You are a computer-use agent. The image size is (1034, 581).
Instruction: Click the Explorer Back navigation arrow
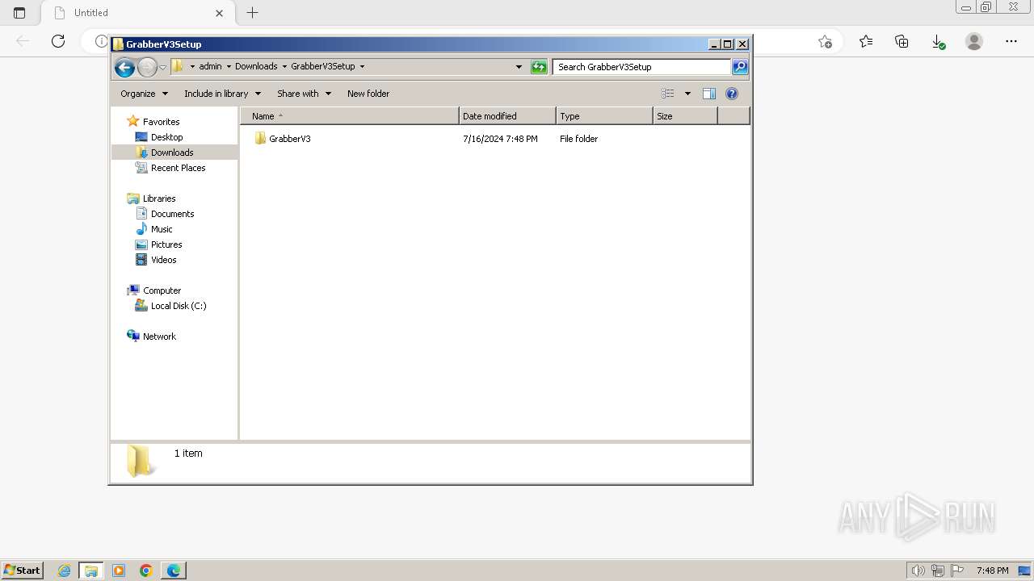[124, 67]
